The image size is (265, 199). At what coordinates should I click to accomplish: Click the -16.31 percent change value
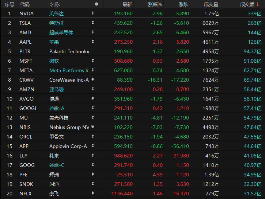pyautogui.click(x=155, y=80)
